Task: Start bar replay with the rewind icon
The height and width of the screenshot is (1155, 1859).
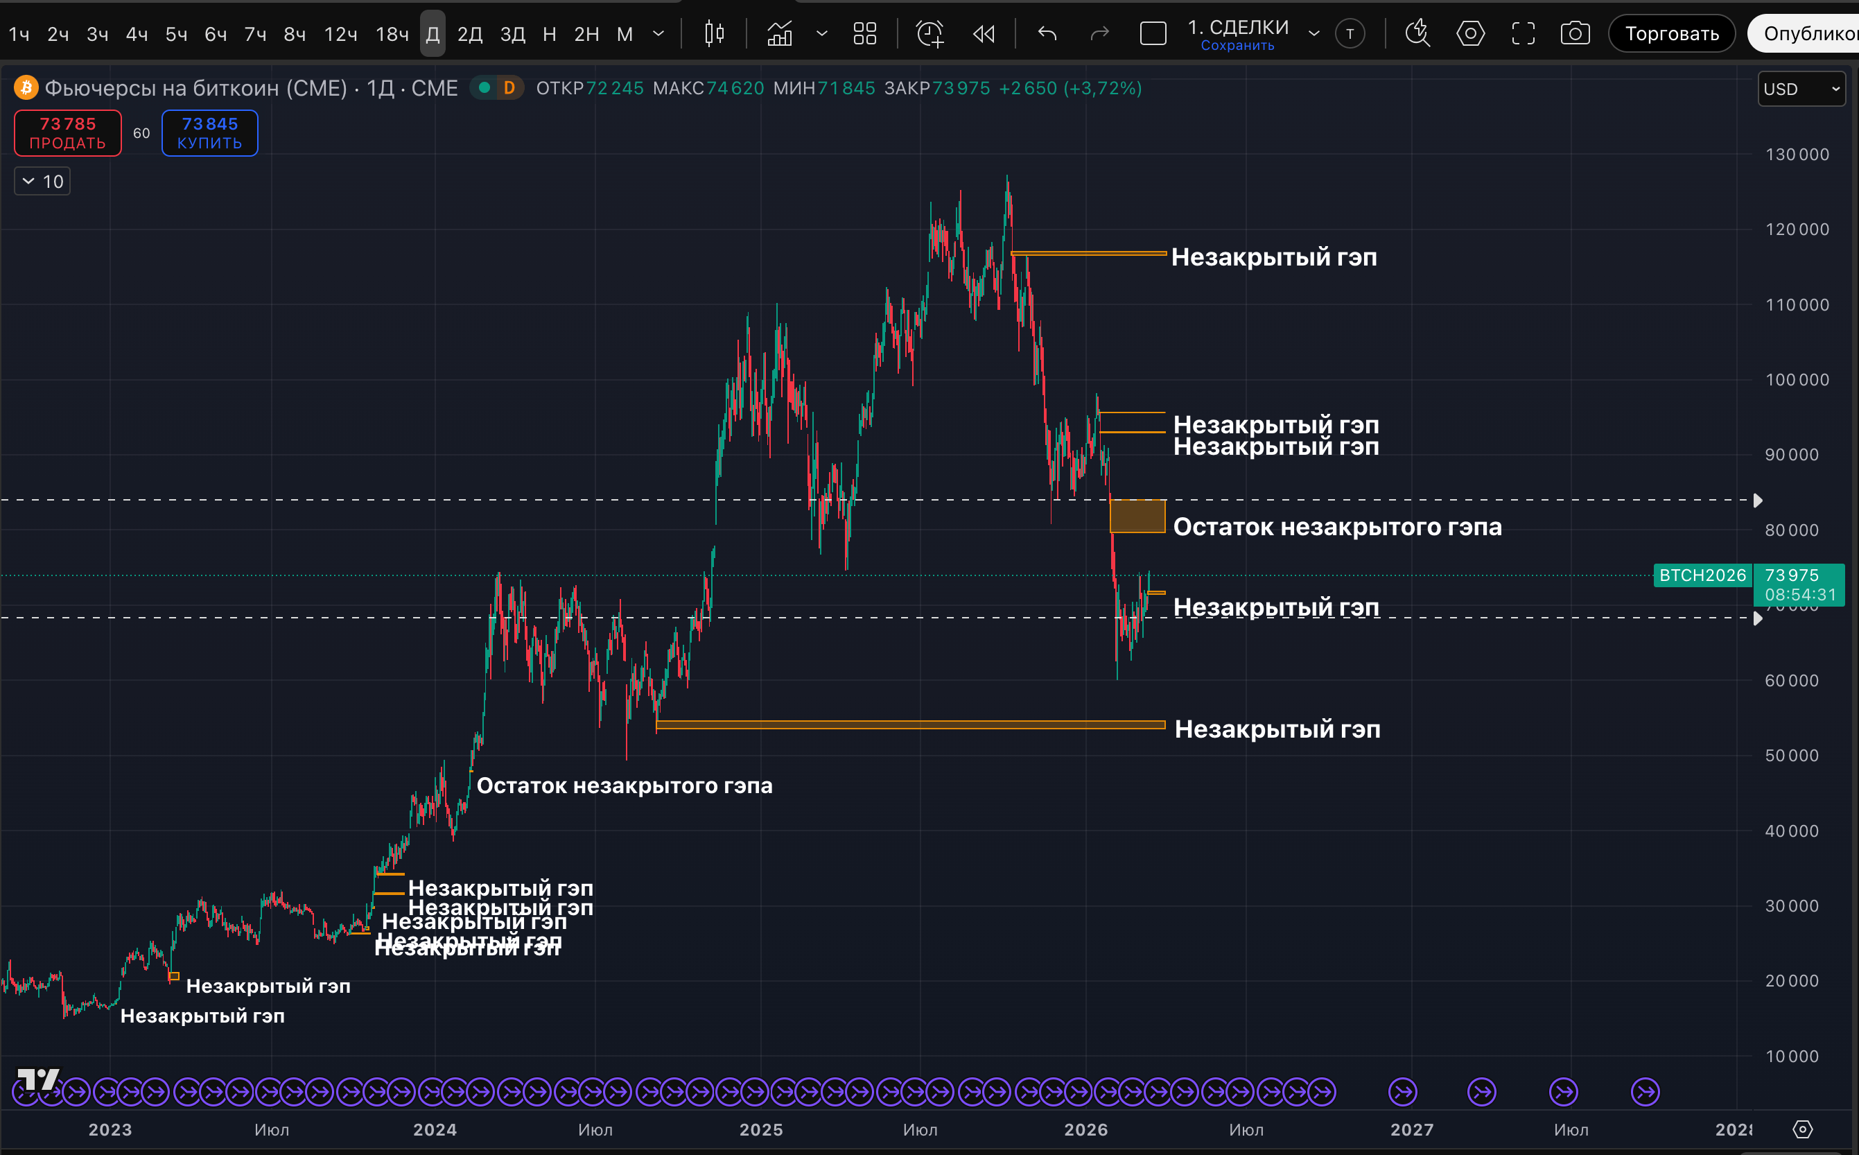Action: 984,33
